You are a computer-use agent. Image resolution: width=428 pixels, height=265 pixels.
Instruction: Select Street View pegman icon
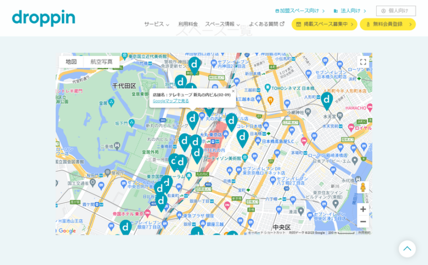[363, 187]
